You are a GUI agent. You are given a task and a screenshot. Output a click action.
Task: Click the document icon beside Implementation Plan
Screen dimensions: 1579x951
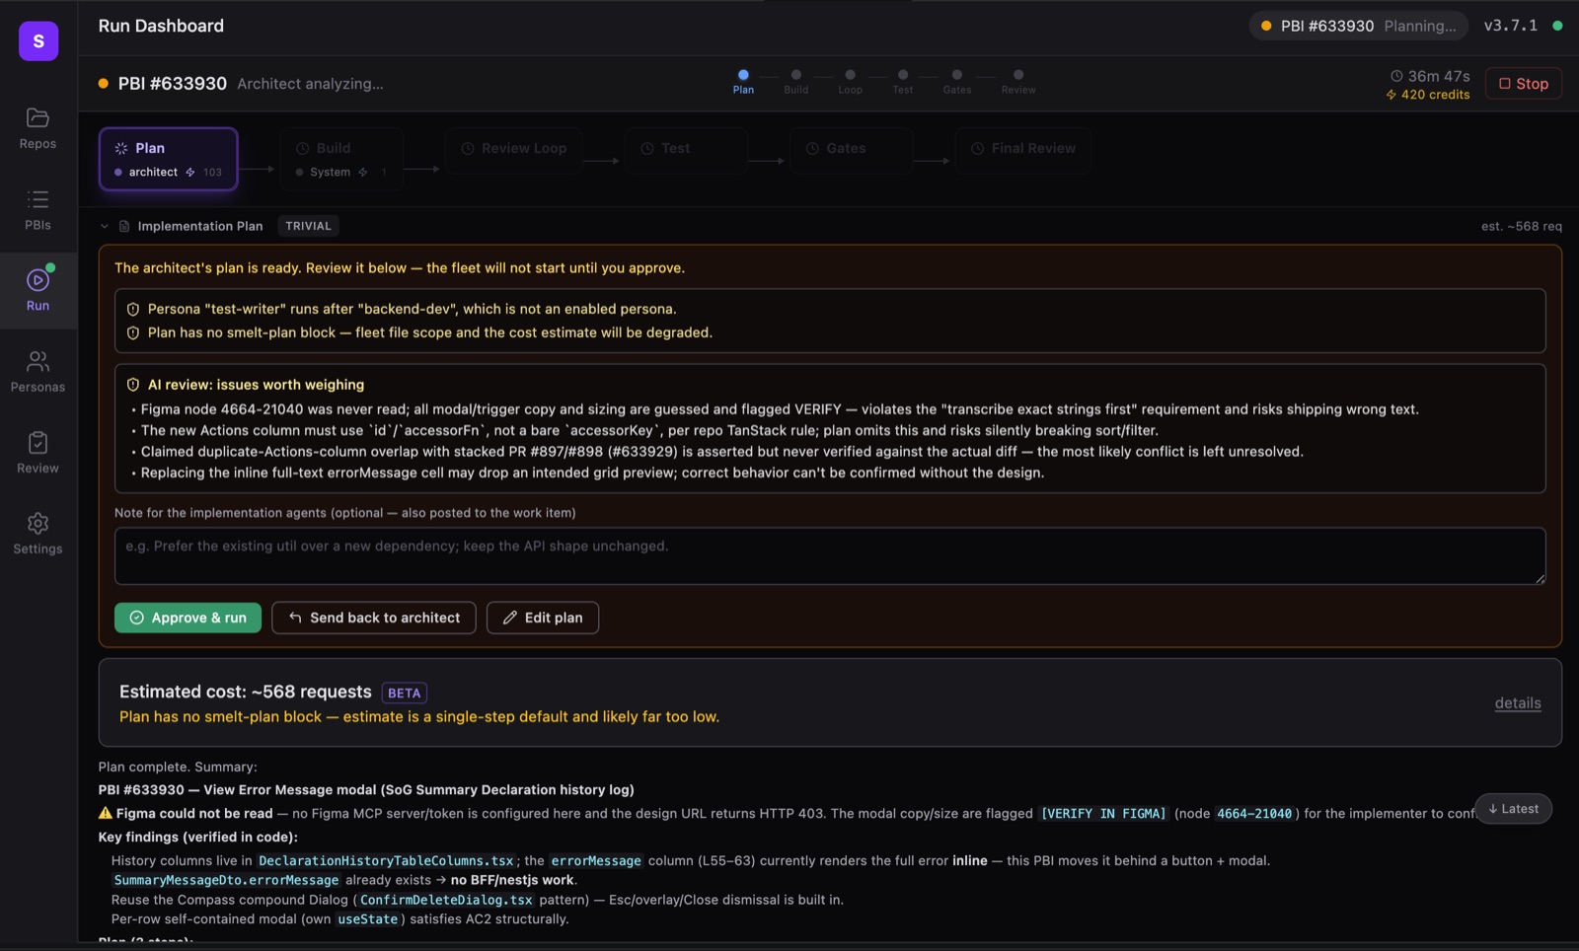click(x=124, y=226)
